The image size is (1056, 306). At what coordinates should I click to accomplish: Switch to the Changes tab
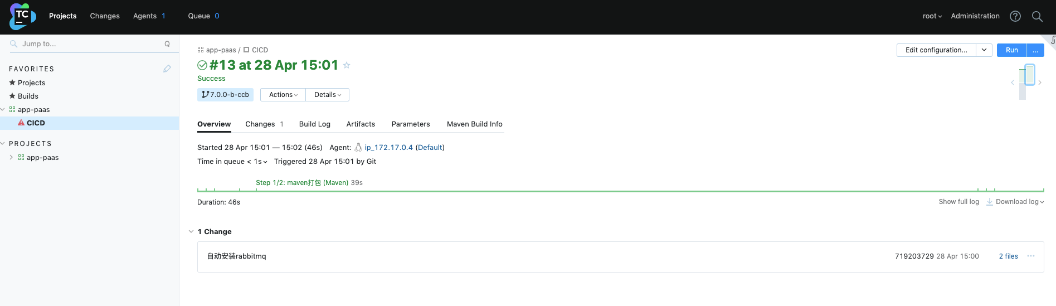[264, 124]
